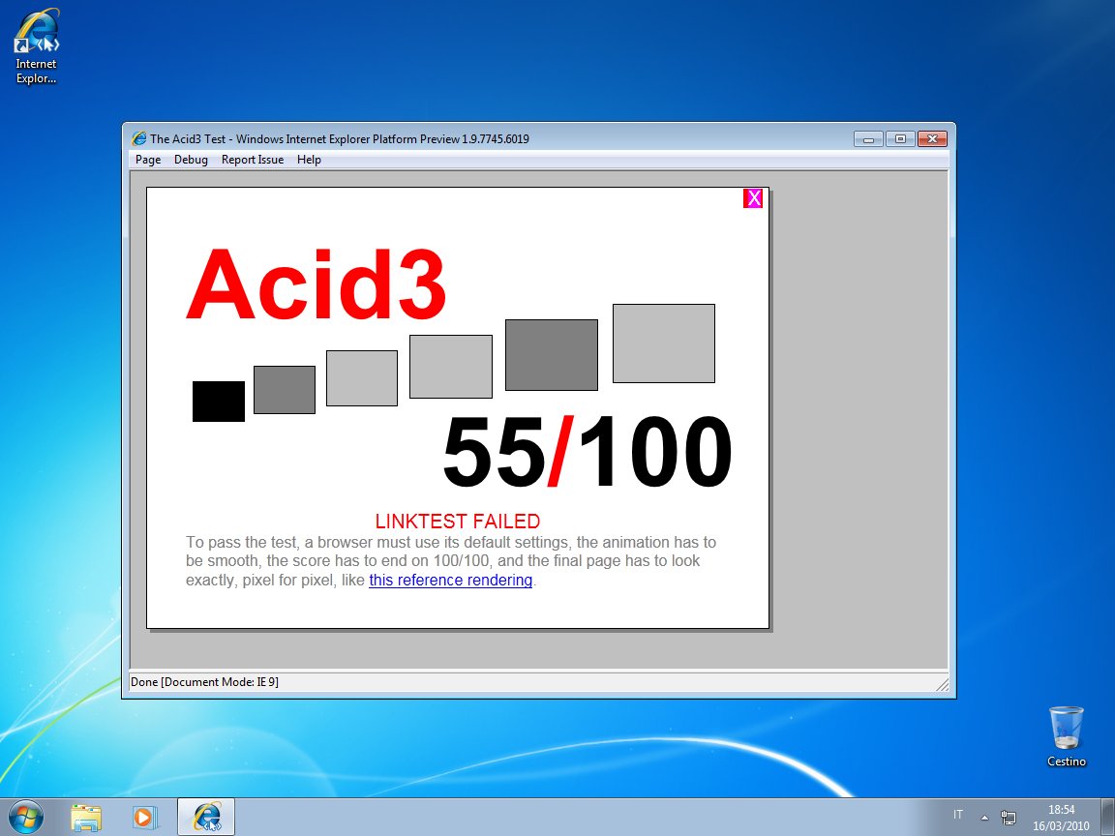Click the Internet Explorer taskbar button

(x=205, y=818)
